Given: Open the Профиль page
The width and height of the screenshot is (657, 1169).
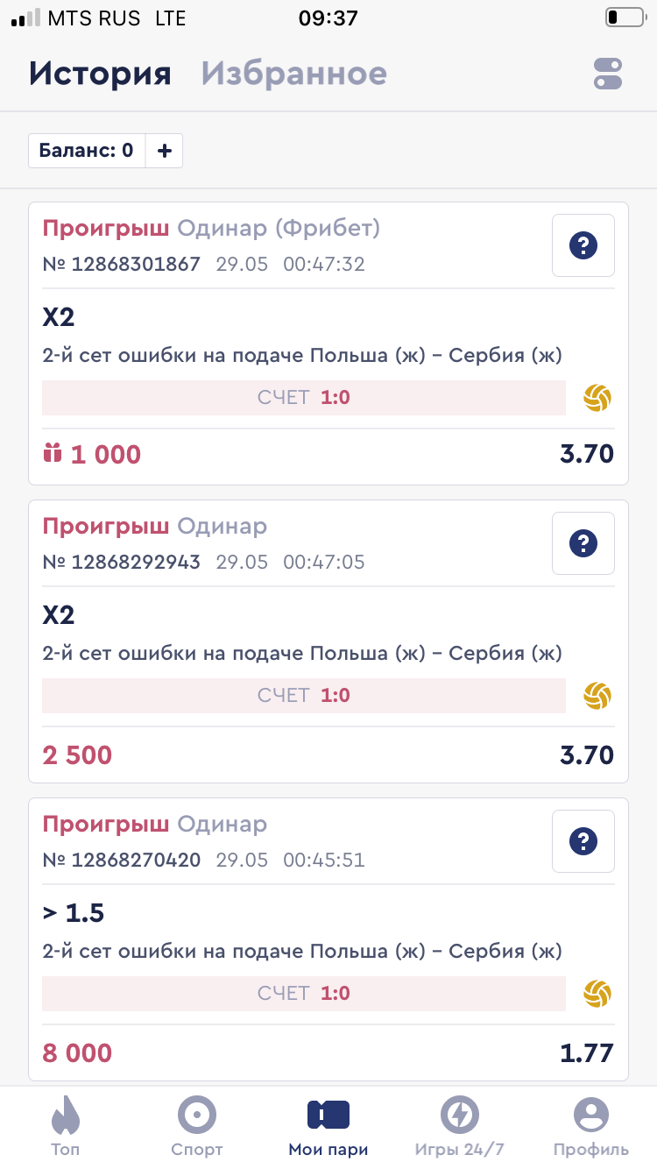Looking at the screenshot, I should coord(591,1125).
